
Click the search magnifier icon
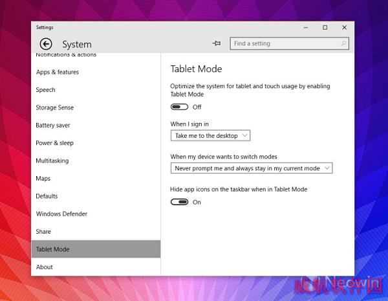(x=343, y=43)
